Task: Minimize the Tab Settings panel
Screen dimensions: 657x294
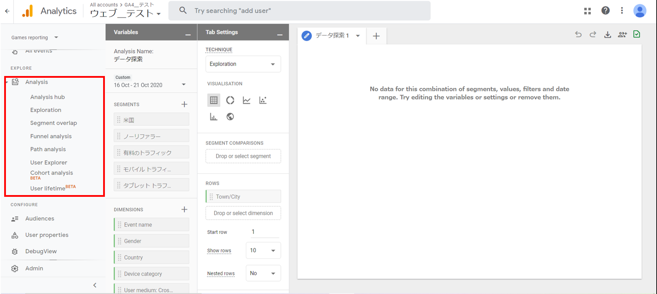Action: pos(280,35)
